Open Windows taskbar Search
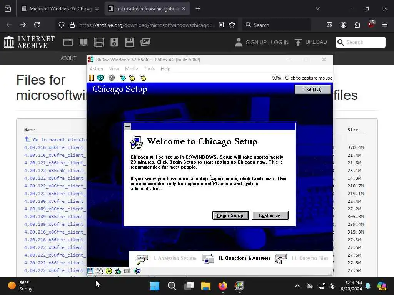The image size is (394, 295). [x=172, y=286]
